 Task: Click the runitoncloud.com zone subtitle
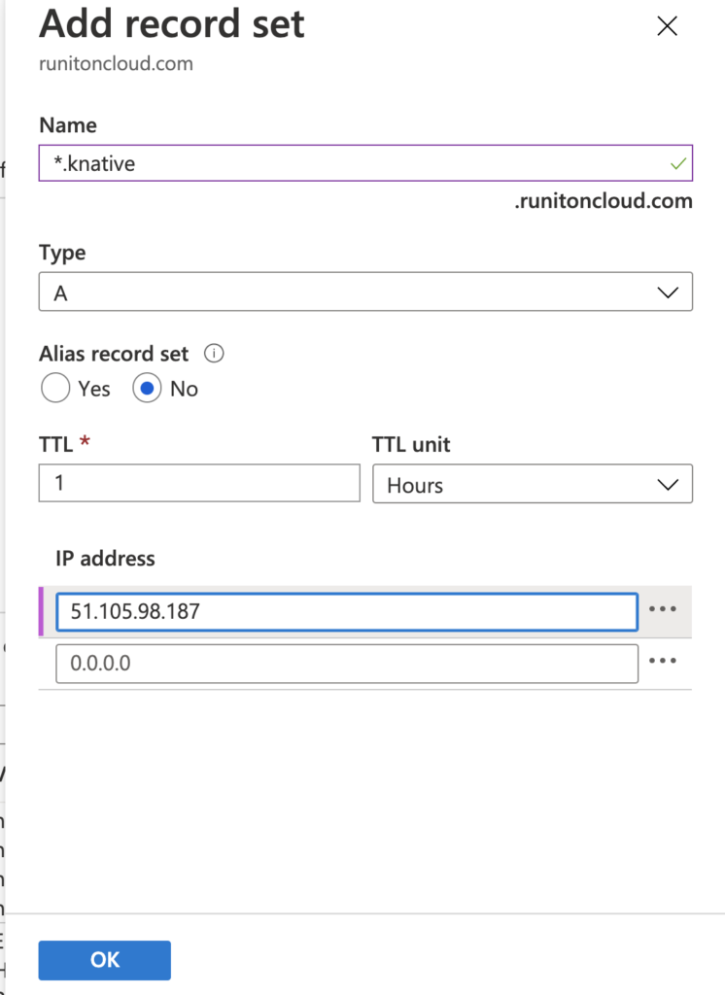116,64
